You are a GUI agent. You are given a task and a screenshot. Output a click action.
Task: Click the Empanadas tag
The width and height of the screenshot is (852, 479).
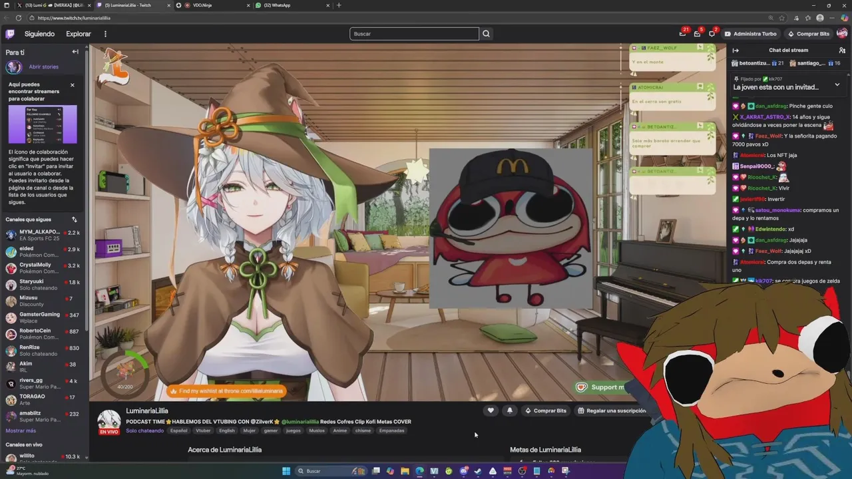tap(391, 430)
